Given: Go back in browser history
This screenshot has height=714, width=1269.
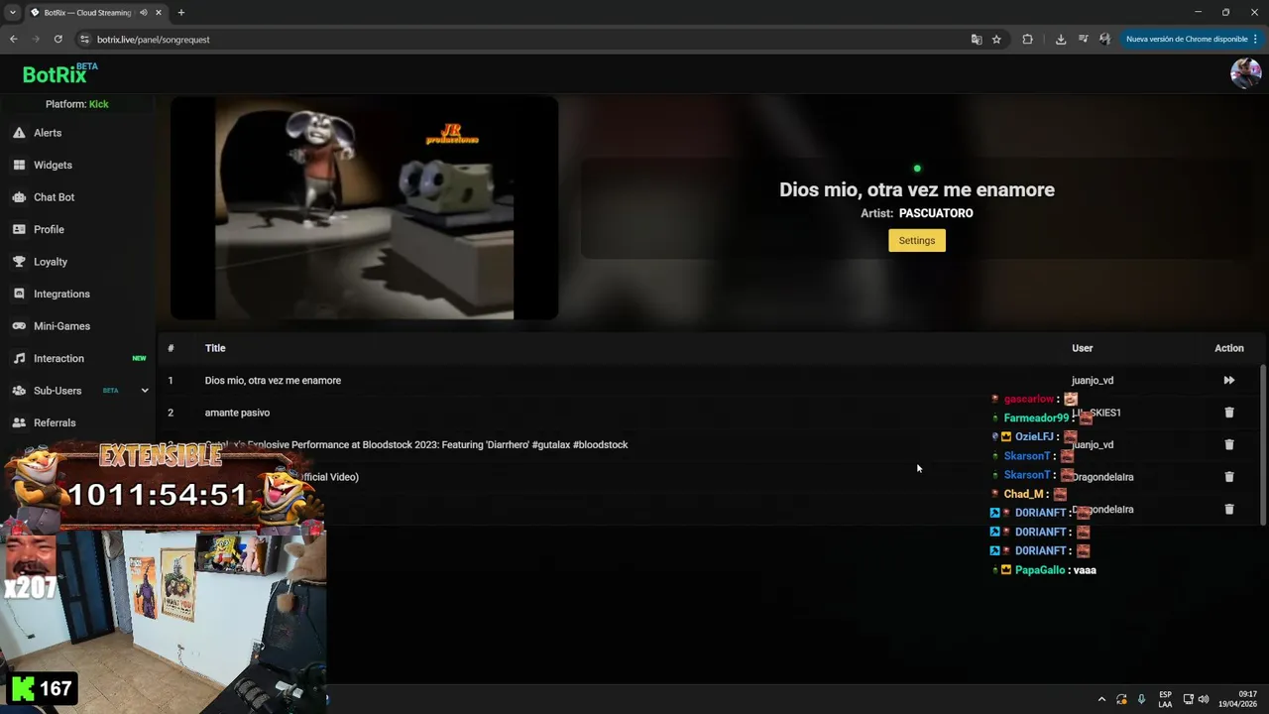Looking at the screenshot, I should click(13, 40).
